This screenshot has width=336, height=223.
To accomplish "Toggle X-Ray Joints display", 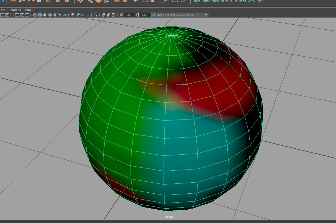I will click(113, 15).
